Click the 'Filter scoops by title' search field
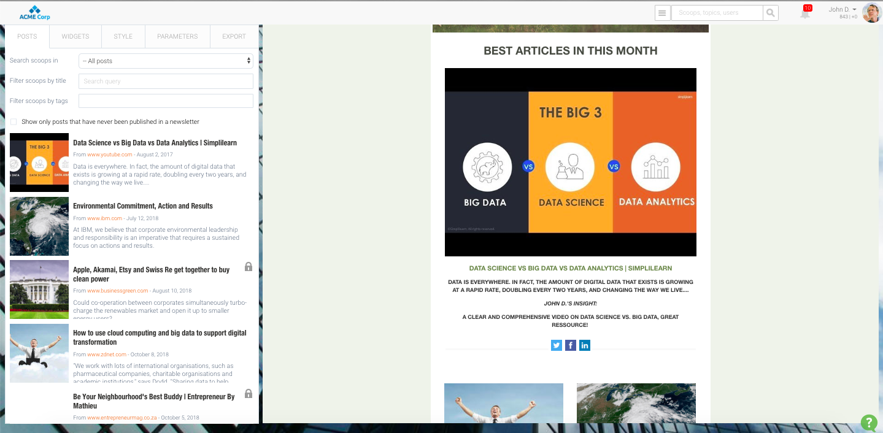The image size is (883, 433). (x=166, y=81)
